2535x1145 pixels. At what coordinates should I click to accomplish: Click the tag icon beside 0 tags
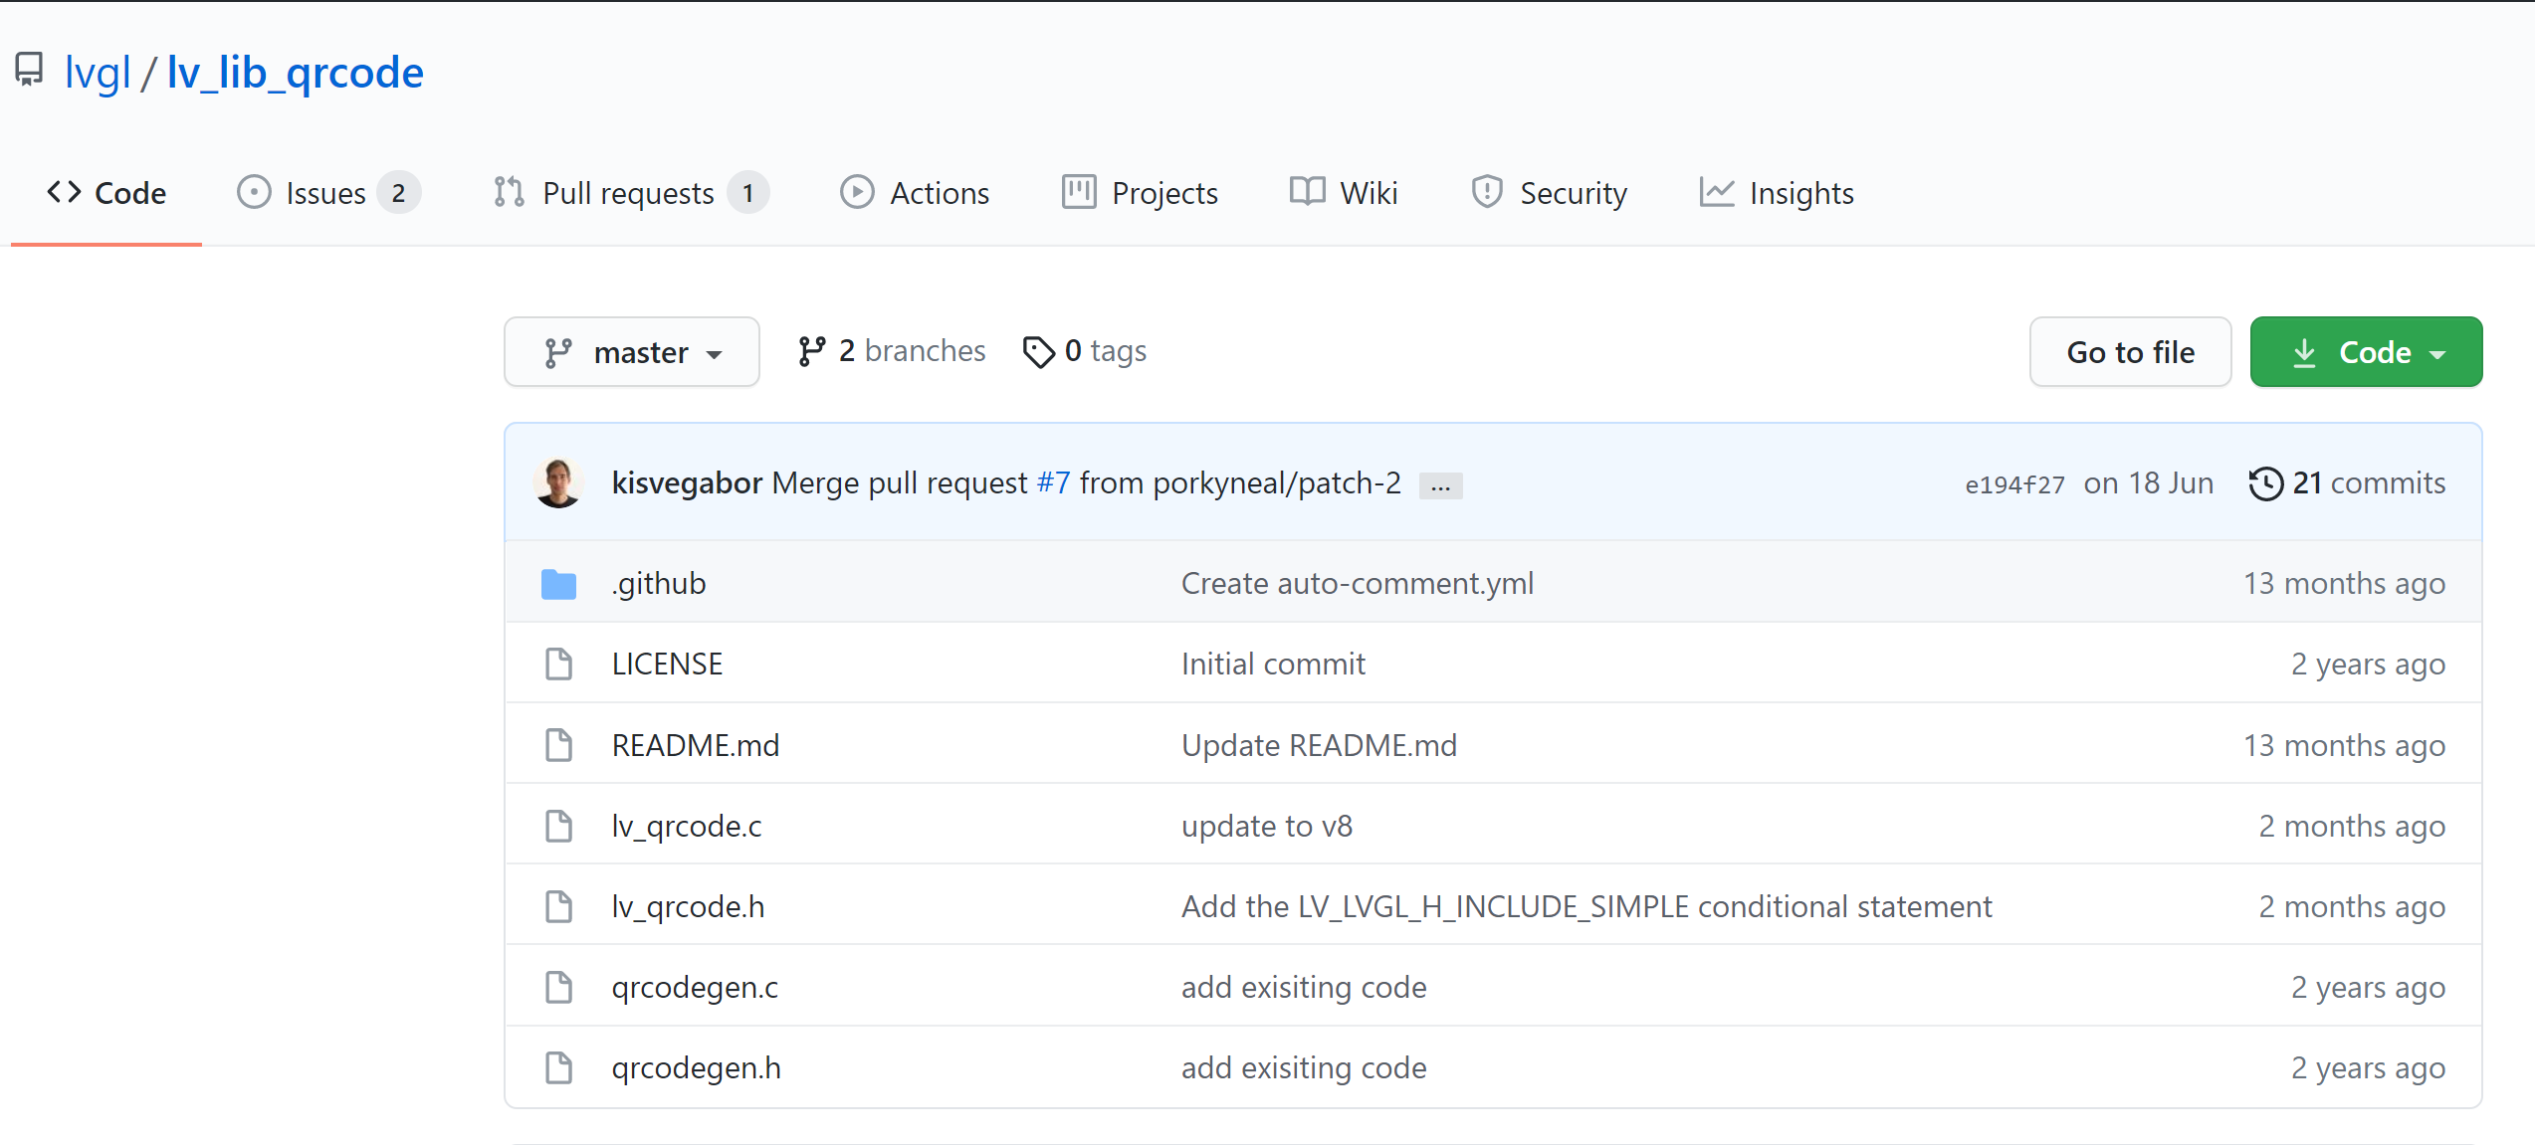[x=1038, y=351]
